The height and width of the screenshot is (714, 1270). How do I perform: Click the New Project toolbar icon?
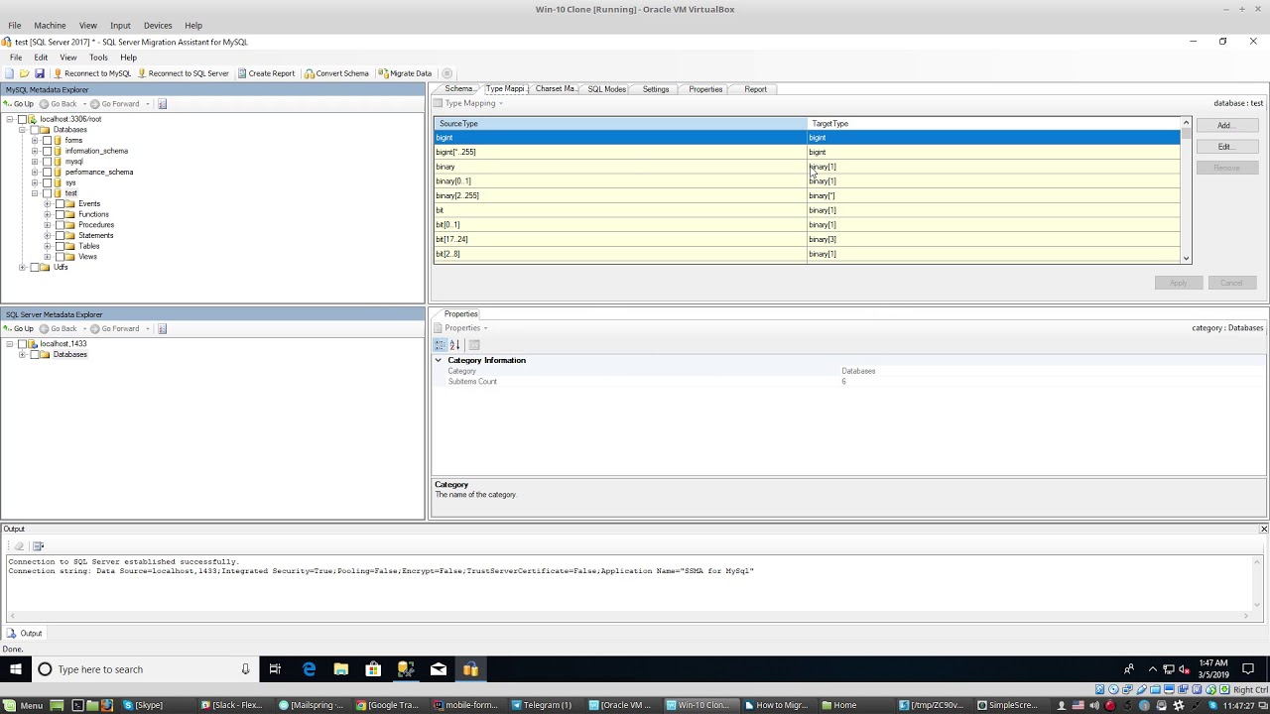coord(9,73)
